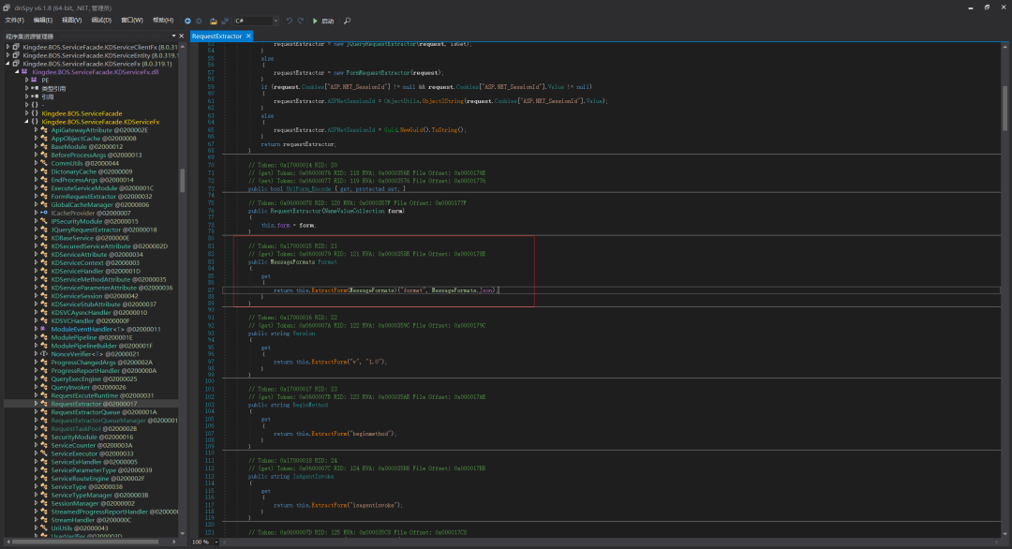Select KDServiceHandler in the tree
The image size is (1012, 549).
click(78, 271)
